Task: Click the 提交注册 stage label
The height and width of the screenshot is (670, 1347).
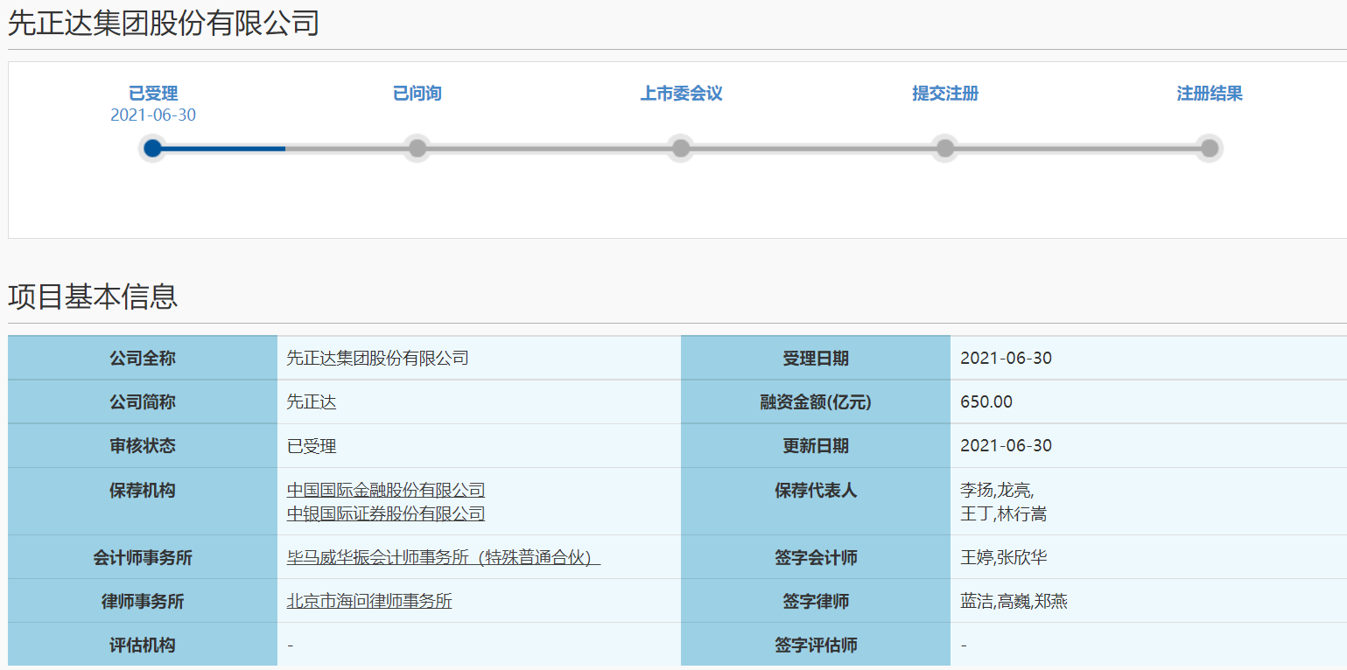Action: tap(945, 94)
